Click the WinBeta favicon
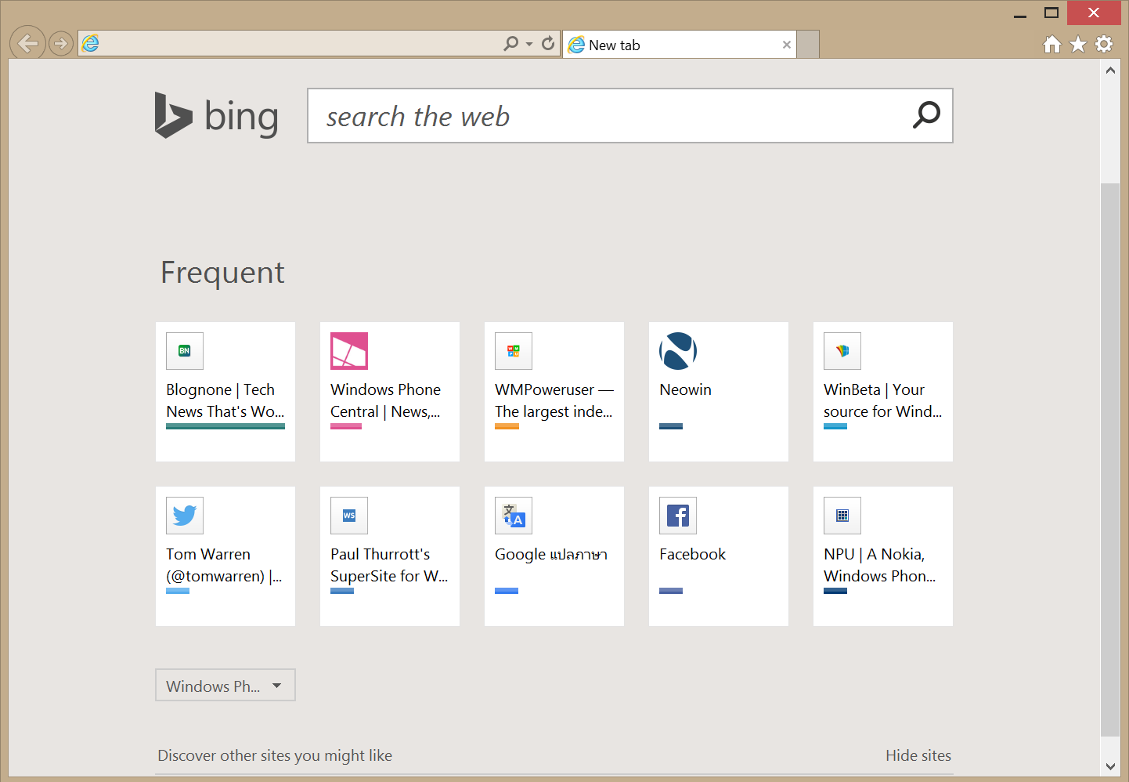Screen dimensions: 1129x782 (x=842, y=351)
